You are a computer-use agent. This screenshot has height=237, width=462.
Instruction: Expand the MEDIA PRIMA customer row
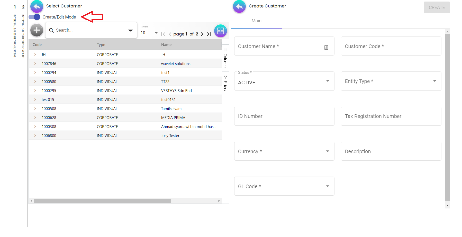pos(35,118)
